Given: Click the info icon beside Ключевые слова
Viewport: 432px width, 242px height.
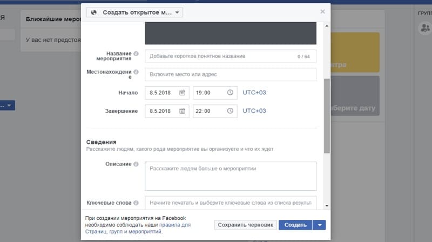Looking at the screenshot, I should click(136, 203).
